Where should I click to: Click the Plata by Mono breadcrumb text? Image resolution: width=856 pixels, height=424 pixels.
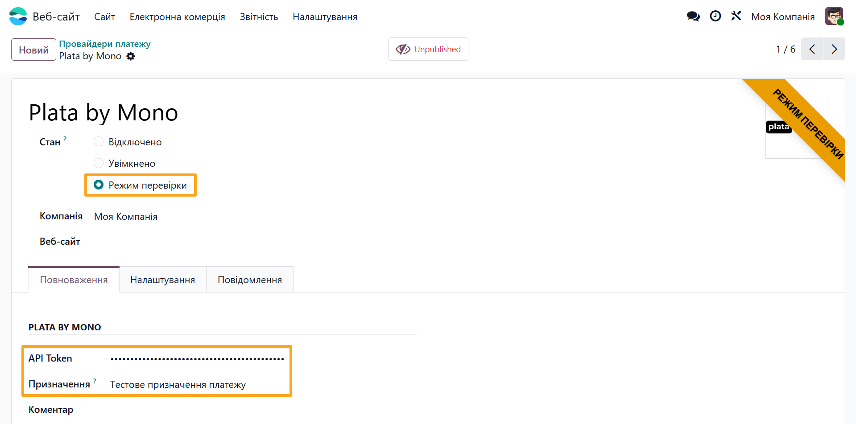tap(90, 56)
